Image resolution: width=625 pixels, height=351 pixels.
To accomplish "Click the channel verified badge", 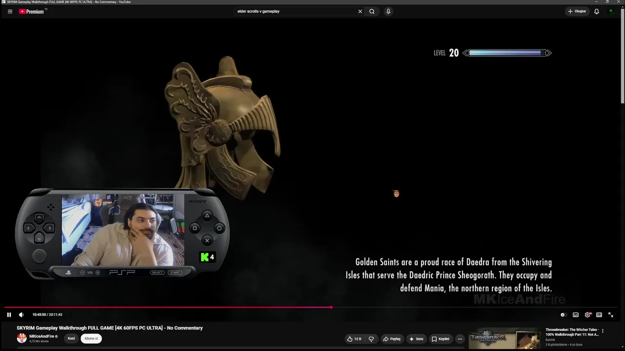I will point(57,336).
